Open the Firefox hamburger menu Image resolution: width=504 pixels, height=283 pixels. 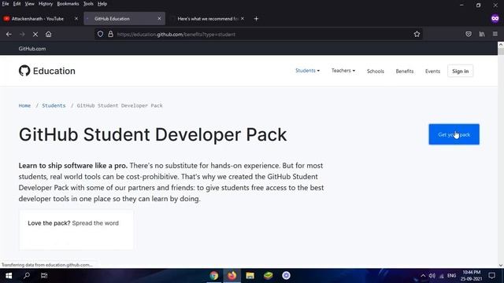[495, 34]
